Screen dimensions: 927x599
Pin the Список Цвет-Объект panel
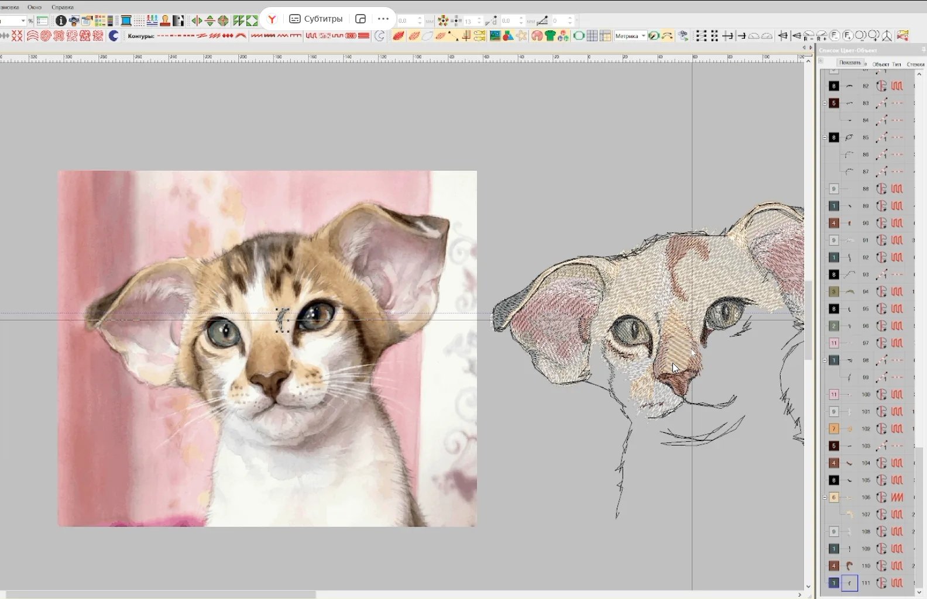(x=923, y=50)
